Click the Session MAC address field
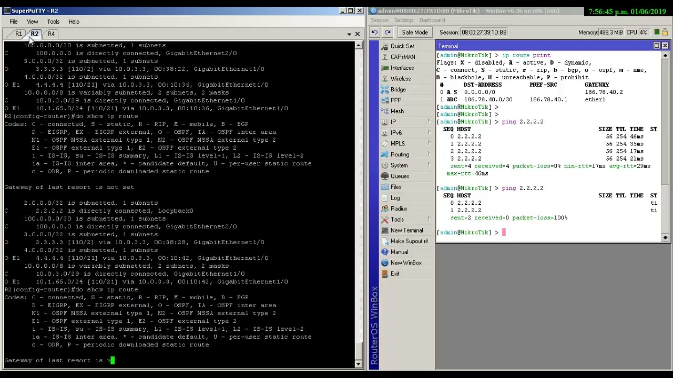The height and width of the screenshot is (378, 673). coord(484,33)
